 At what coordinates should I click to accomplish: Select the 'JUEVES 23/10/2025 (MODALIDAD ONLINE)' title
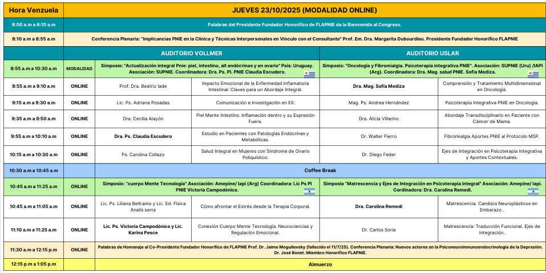(x=305, y=10)
